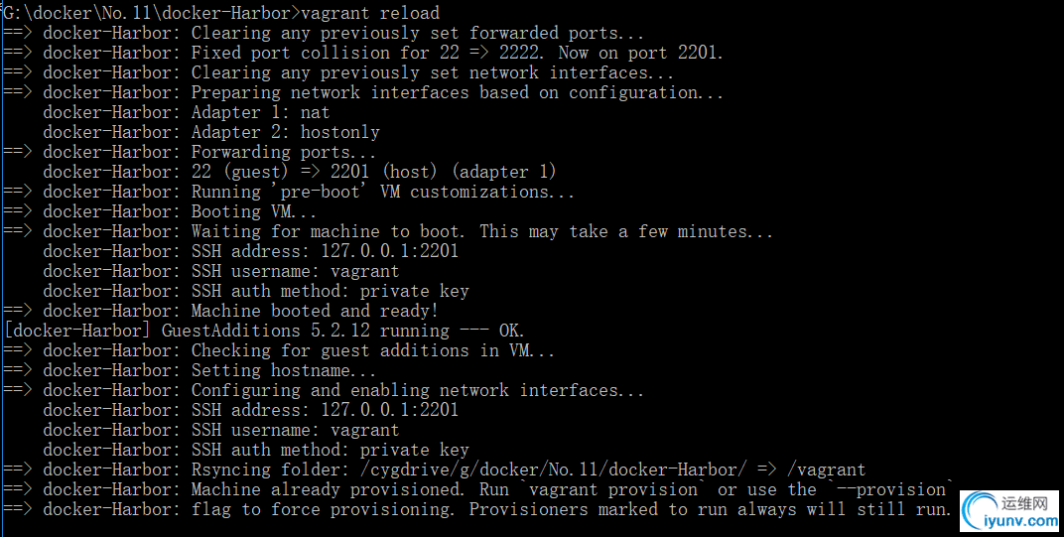Click the 'vagrant reload' command text

[x=370, y=13]
